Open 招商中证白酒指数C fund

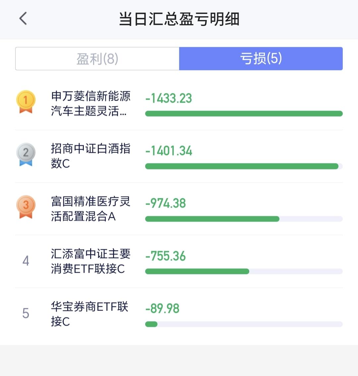pyautogui.click(x=91, y=156)
